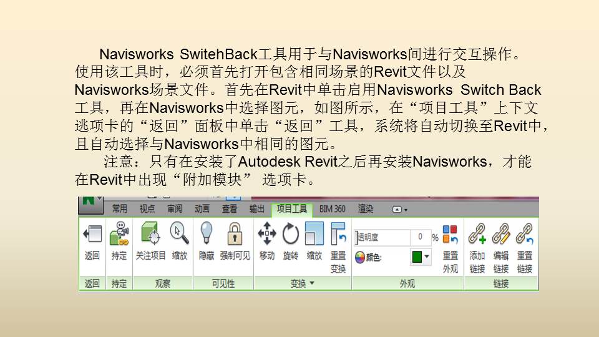Click the 返回 panel title label
Image resolution: width=599 pixels, height=337 pixels.
tap(92, 283)
